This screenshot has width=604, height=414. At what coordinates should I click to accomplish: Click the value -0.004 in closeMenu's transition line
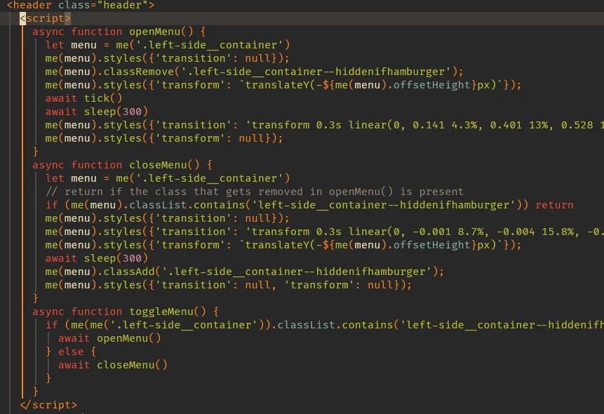[516, 232]
